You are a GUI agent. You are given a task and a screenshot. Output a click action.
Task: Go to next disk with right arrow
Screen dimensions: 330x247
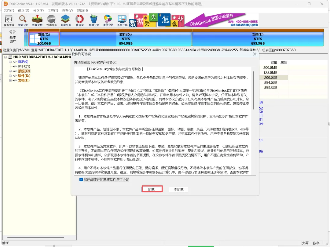pos(15,32)
